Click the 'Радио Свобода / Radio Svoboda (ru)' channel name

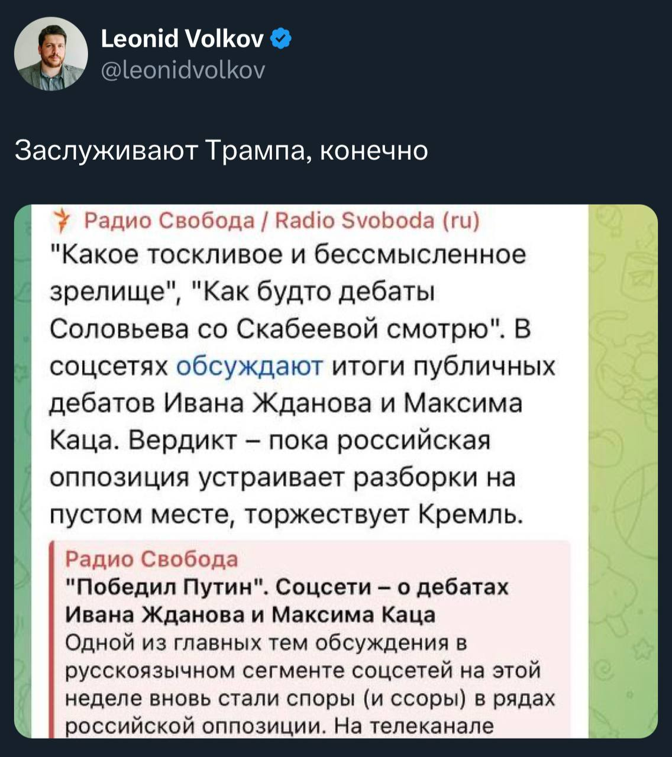(x=282, y=222)
